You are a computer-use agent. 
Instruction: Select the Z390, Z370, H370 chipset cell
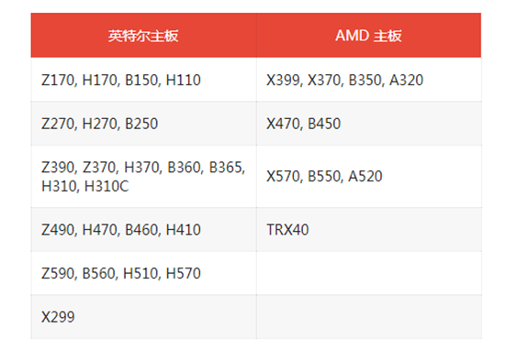point(143,177)
